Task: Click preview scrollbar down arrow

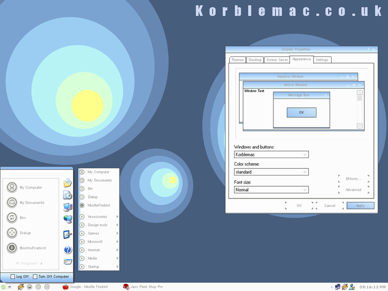Action: 360,126
